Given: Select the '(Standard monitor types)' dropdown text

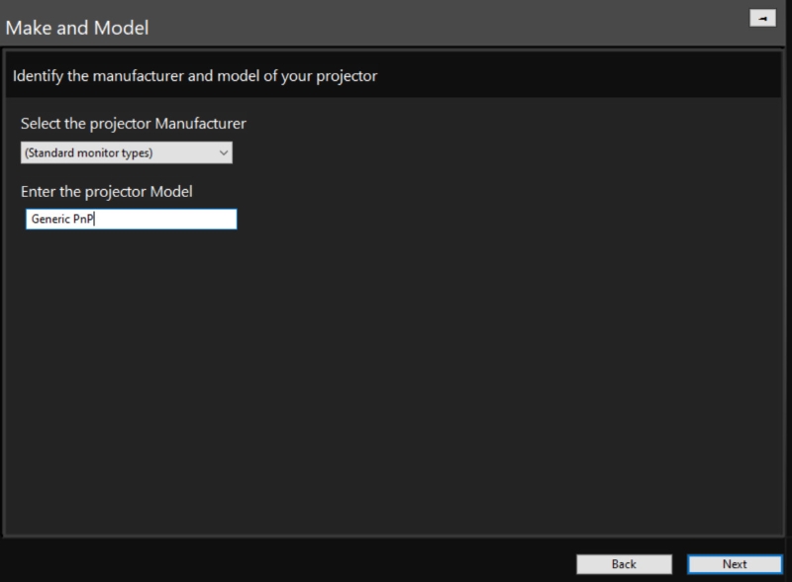Looking at the screenshot, I should pyautogui.click(x=89, y=153).
